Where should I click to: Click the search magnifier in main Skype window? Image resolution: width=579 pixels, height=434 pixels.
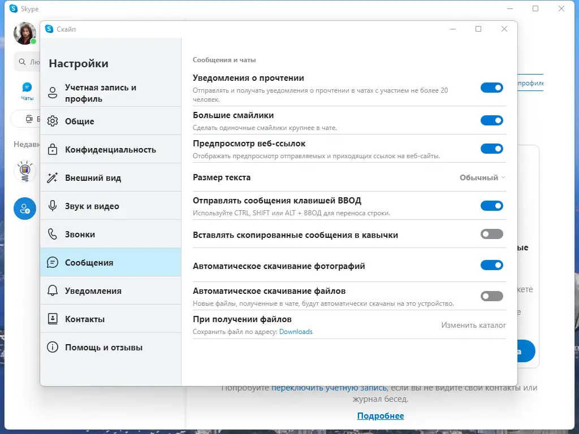click(23, 62)
